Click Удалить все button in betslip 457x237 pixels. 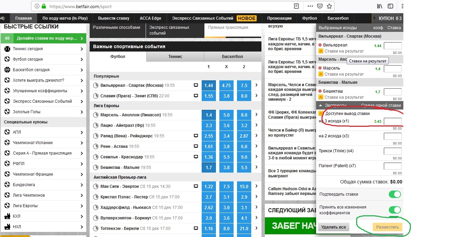point(334,227)
